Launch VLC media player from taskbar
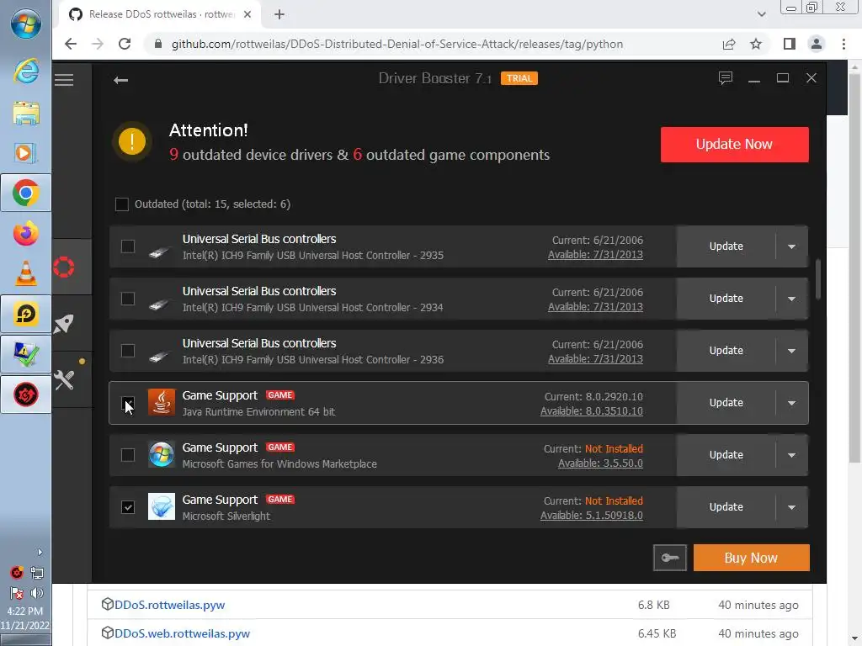This screenshot has width=862, height=646. [26, 273]
